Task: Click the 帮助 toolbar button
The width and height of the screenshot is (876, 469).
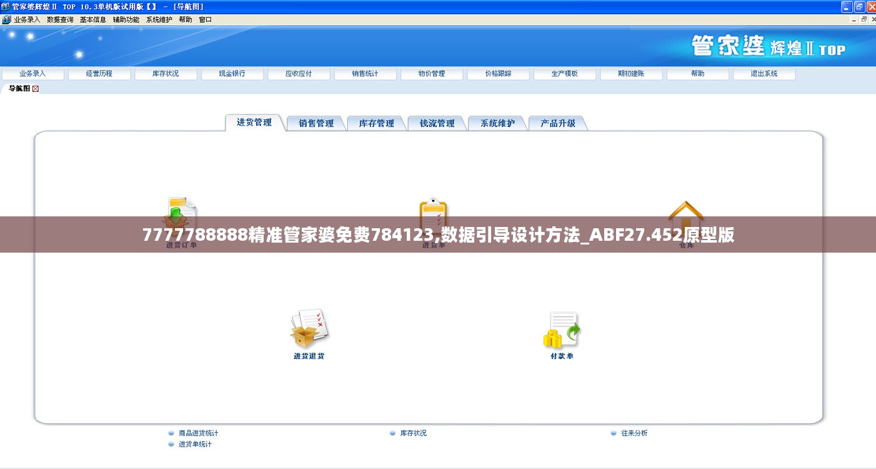Action: [698, 74]
